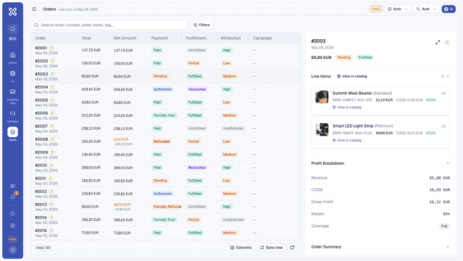Click the refresh icon beside Sync now

pyautogui.click(x=292, y=248)
